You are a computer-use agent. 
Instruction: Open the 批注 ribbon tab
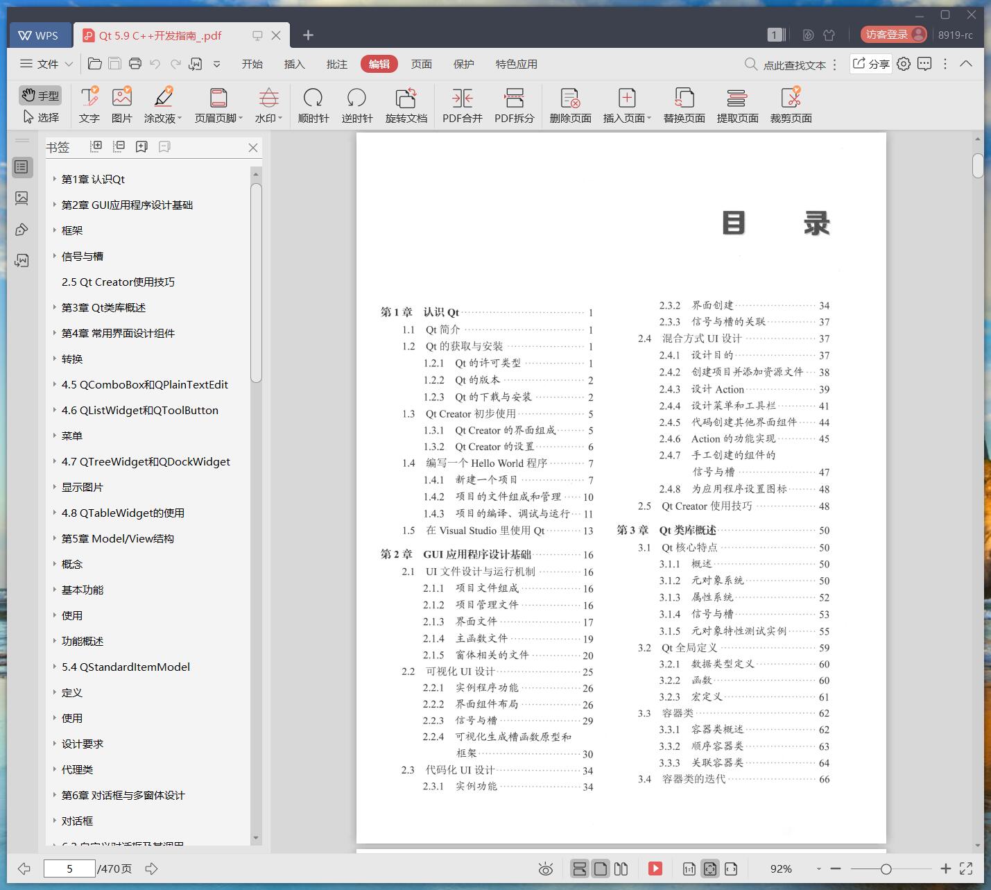tap(336, 64)
